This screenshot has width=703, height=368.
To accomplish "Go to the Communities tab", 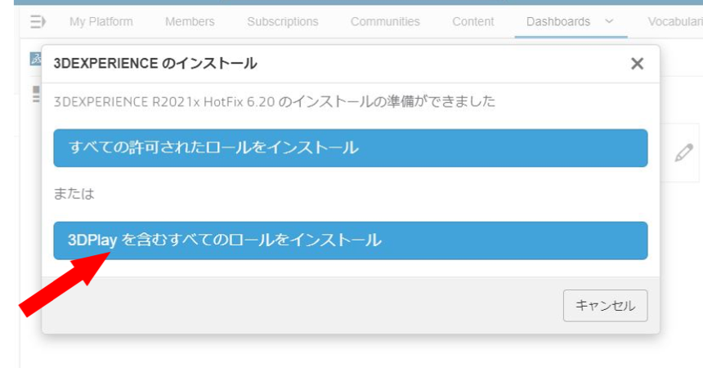I will [385, 21].
